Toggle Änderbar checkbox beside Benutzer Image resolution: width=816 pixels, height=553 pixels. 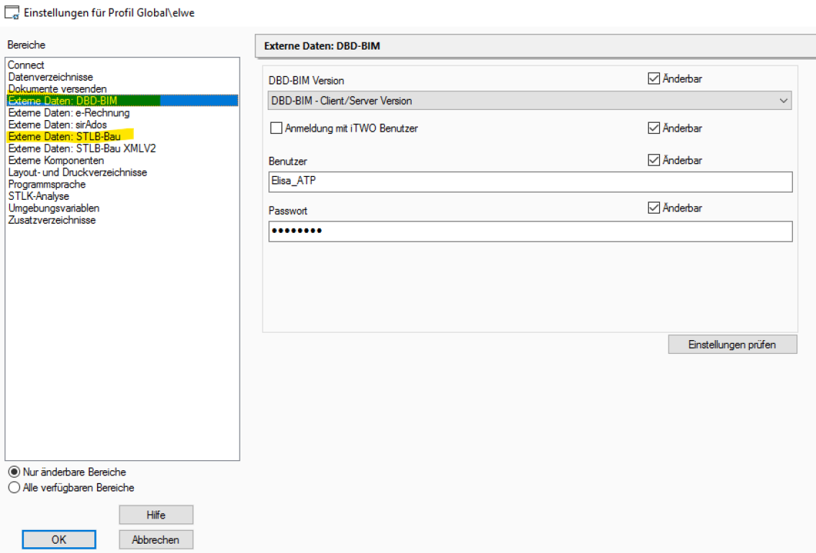(x=653, y=161)
